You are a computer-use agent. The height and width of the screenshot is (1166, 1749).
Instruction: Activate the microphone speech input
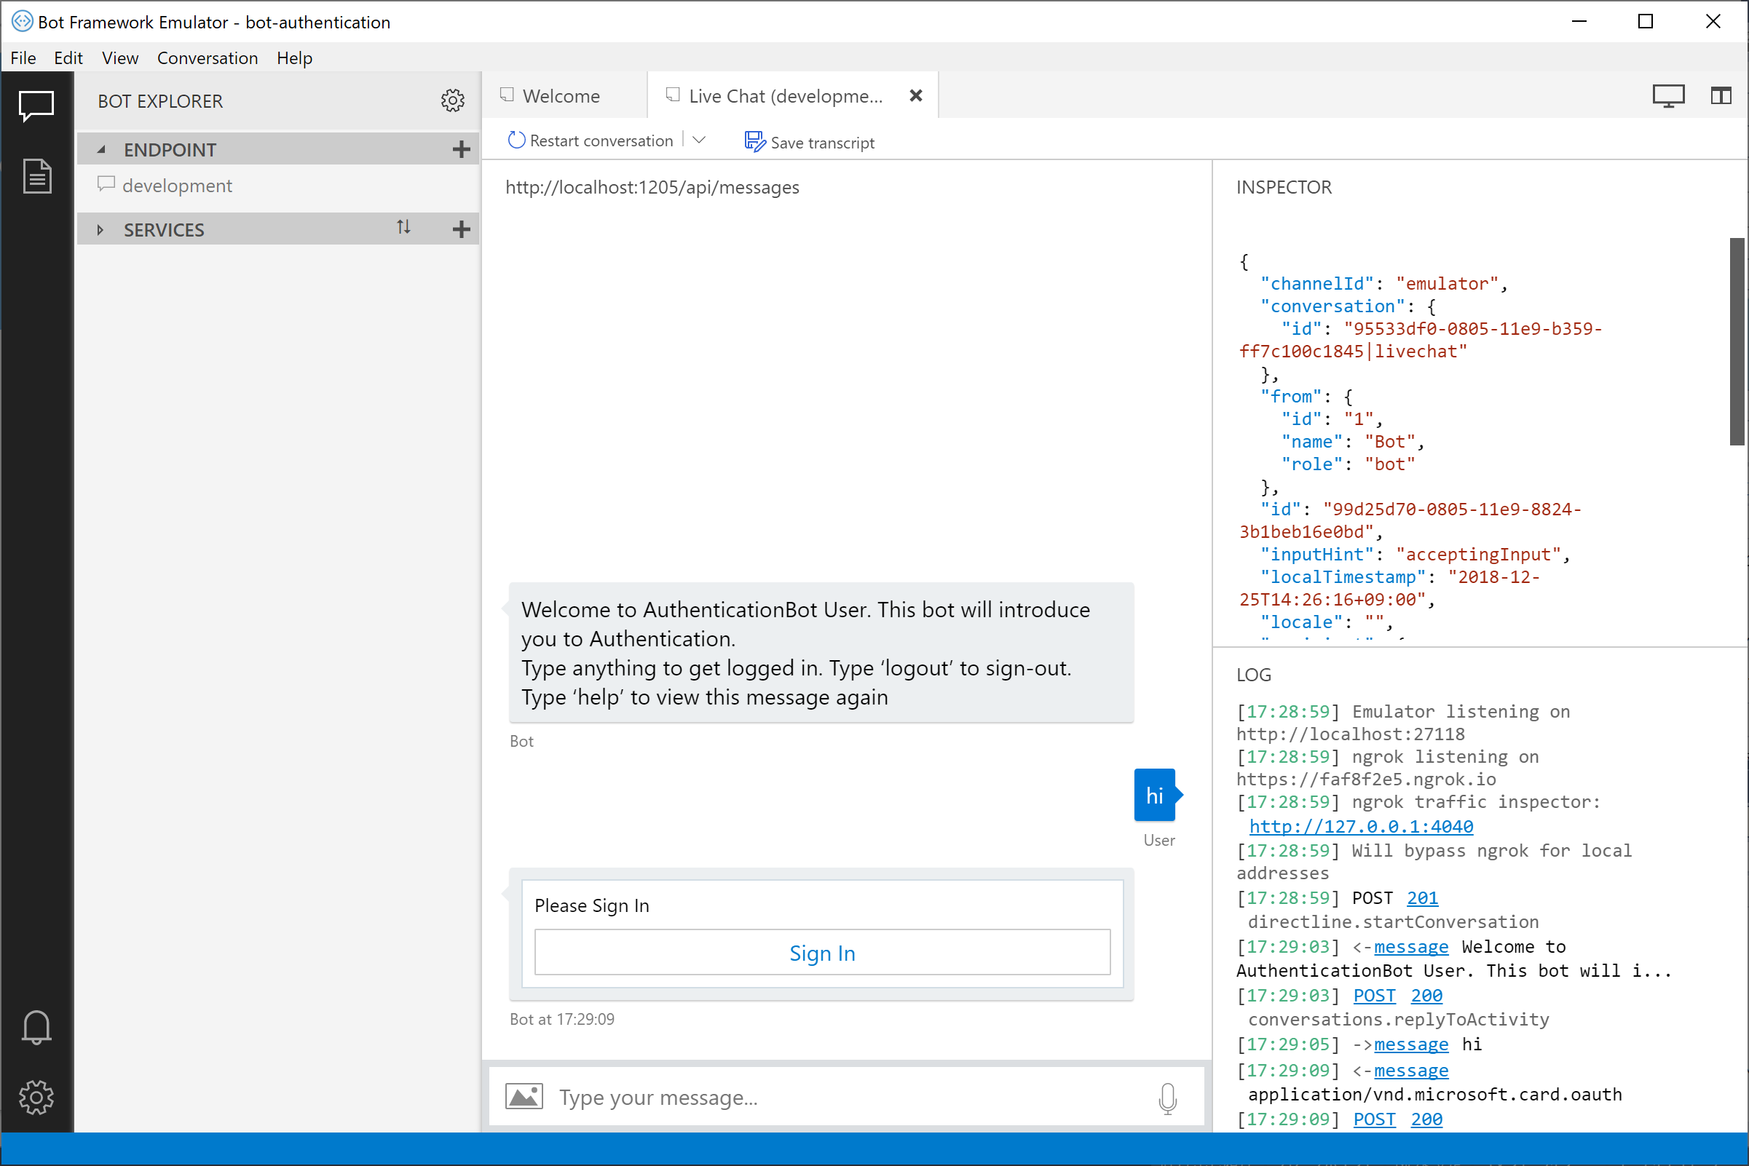click(x=1167, y=1098)
